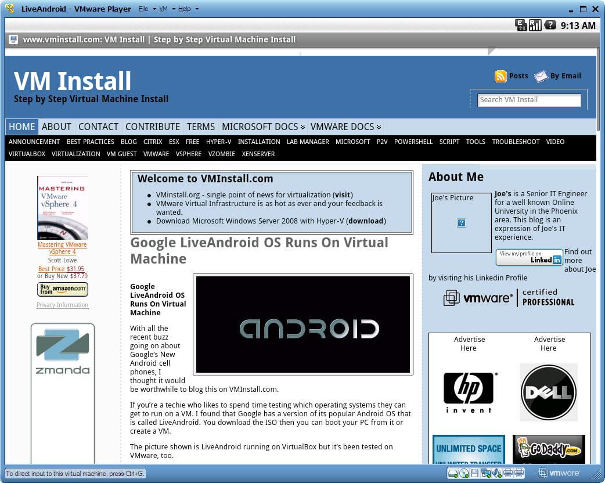This screenshot has height=483, width=605.
Task: Open the VIRTUALBOX category link
Action: (27, 154)
